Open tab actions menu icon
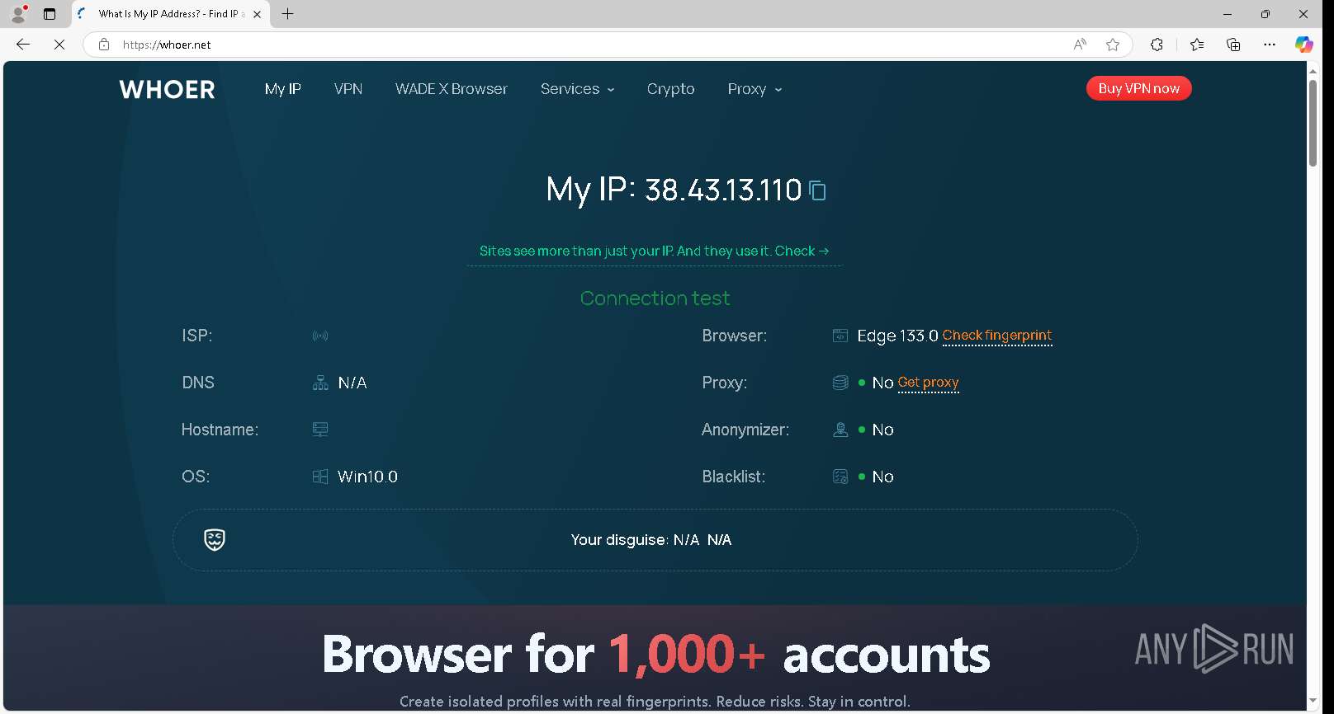This screenshot has width=1334, height=714. click(x=50, y=14)
